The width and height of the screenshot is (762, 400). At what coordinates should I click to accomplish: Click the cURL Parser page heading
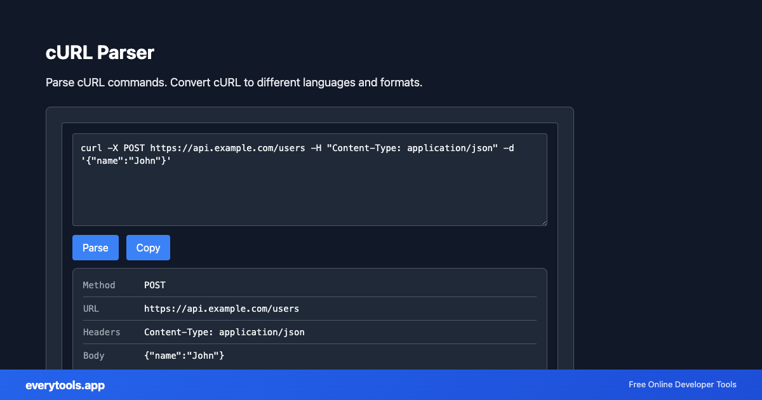point(100,53)
